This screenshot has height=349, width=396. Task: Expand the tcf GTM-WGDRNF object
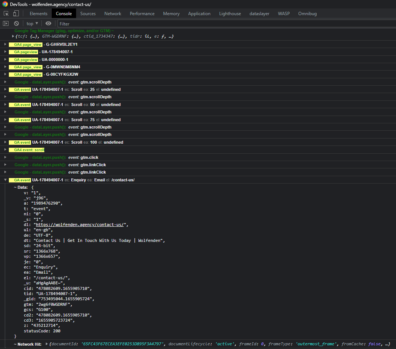pos(13,36)
